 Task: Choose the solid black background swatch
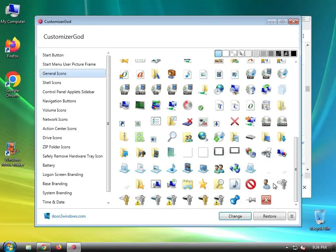pyautogui.click(x=294, y=53)
